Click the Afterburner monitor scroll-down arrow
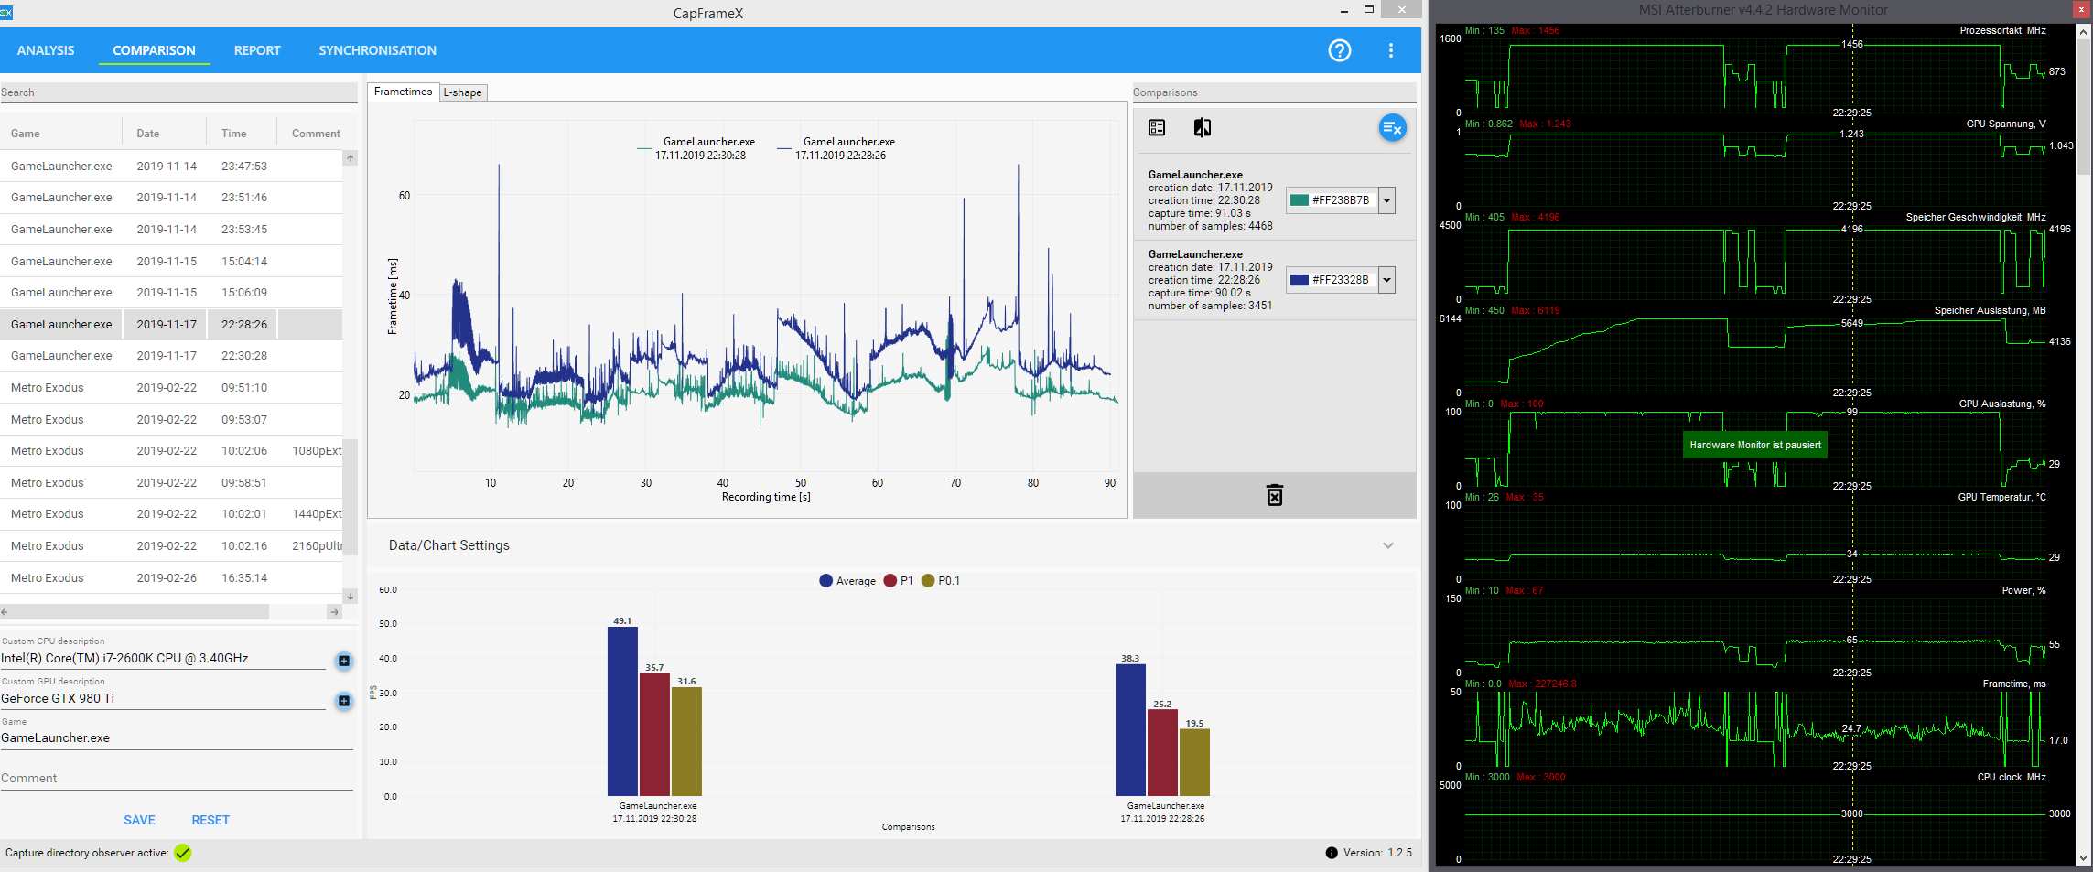Screen dimensions: 2093x872 click(2084, 858)
